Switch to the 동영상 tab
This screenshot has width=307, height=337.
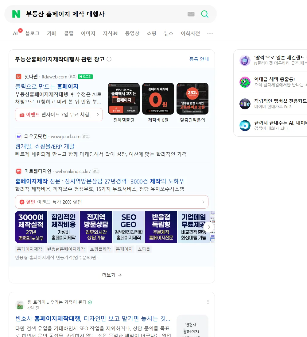coord(132,33)
